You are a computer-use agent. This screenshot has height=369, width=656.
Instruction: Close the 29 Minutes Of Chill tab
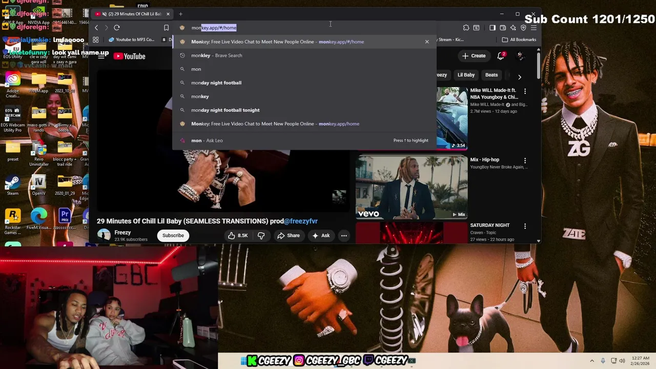click(x=168, y=14)
